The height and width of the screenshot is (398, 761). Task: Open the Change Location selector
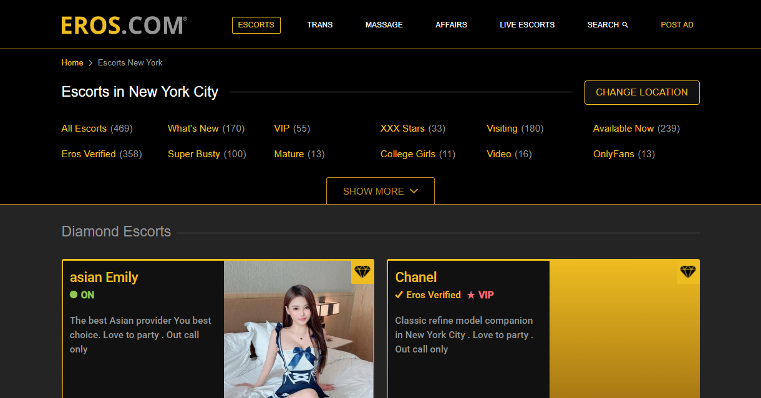coord(641,92)
